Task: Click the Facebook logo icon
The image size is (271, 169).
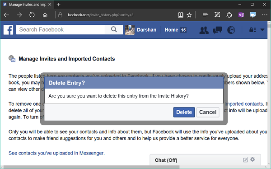Action: click(8, 30)
